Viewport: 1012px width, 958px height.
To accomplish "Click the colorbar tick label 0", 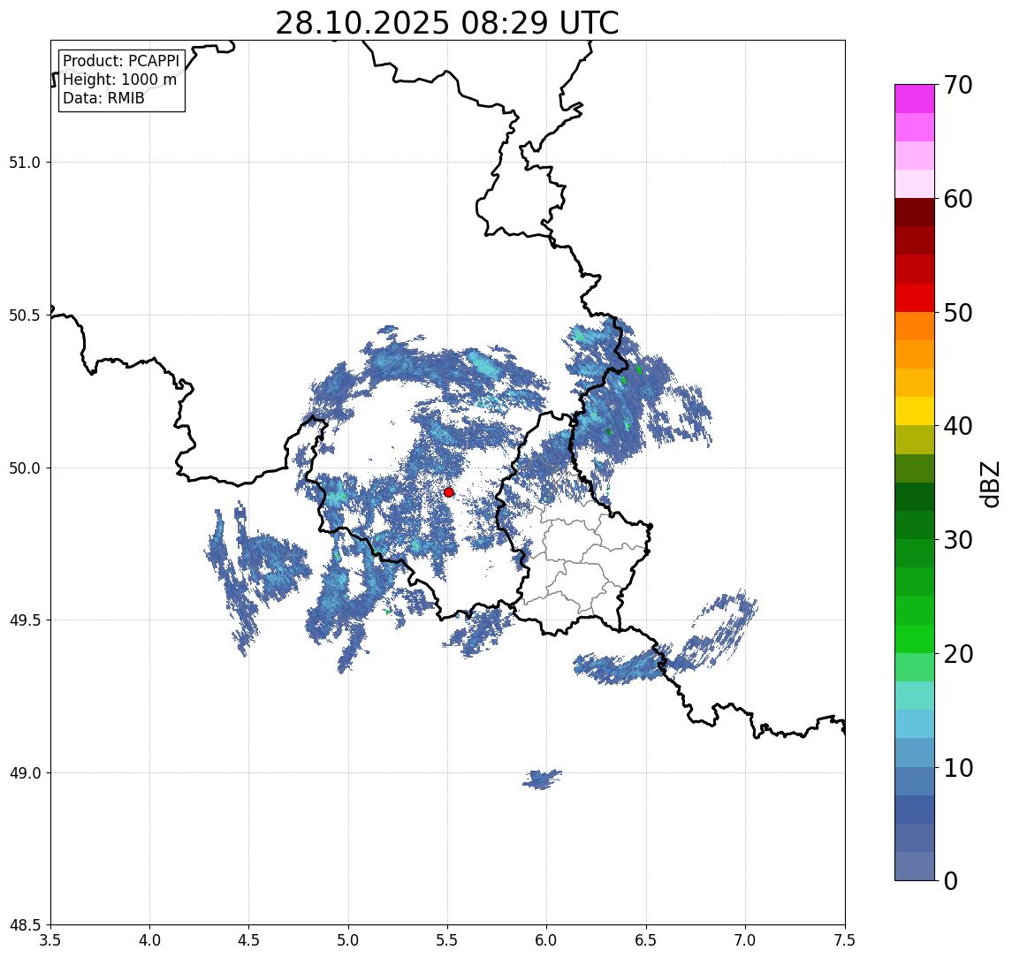I will tap(951, 880).
